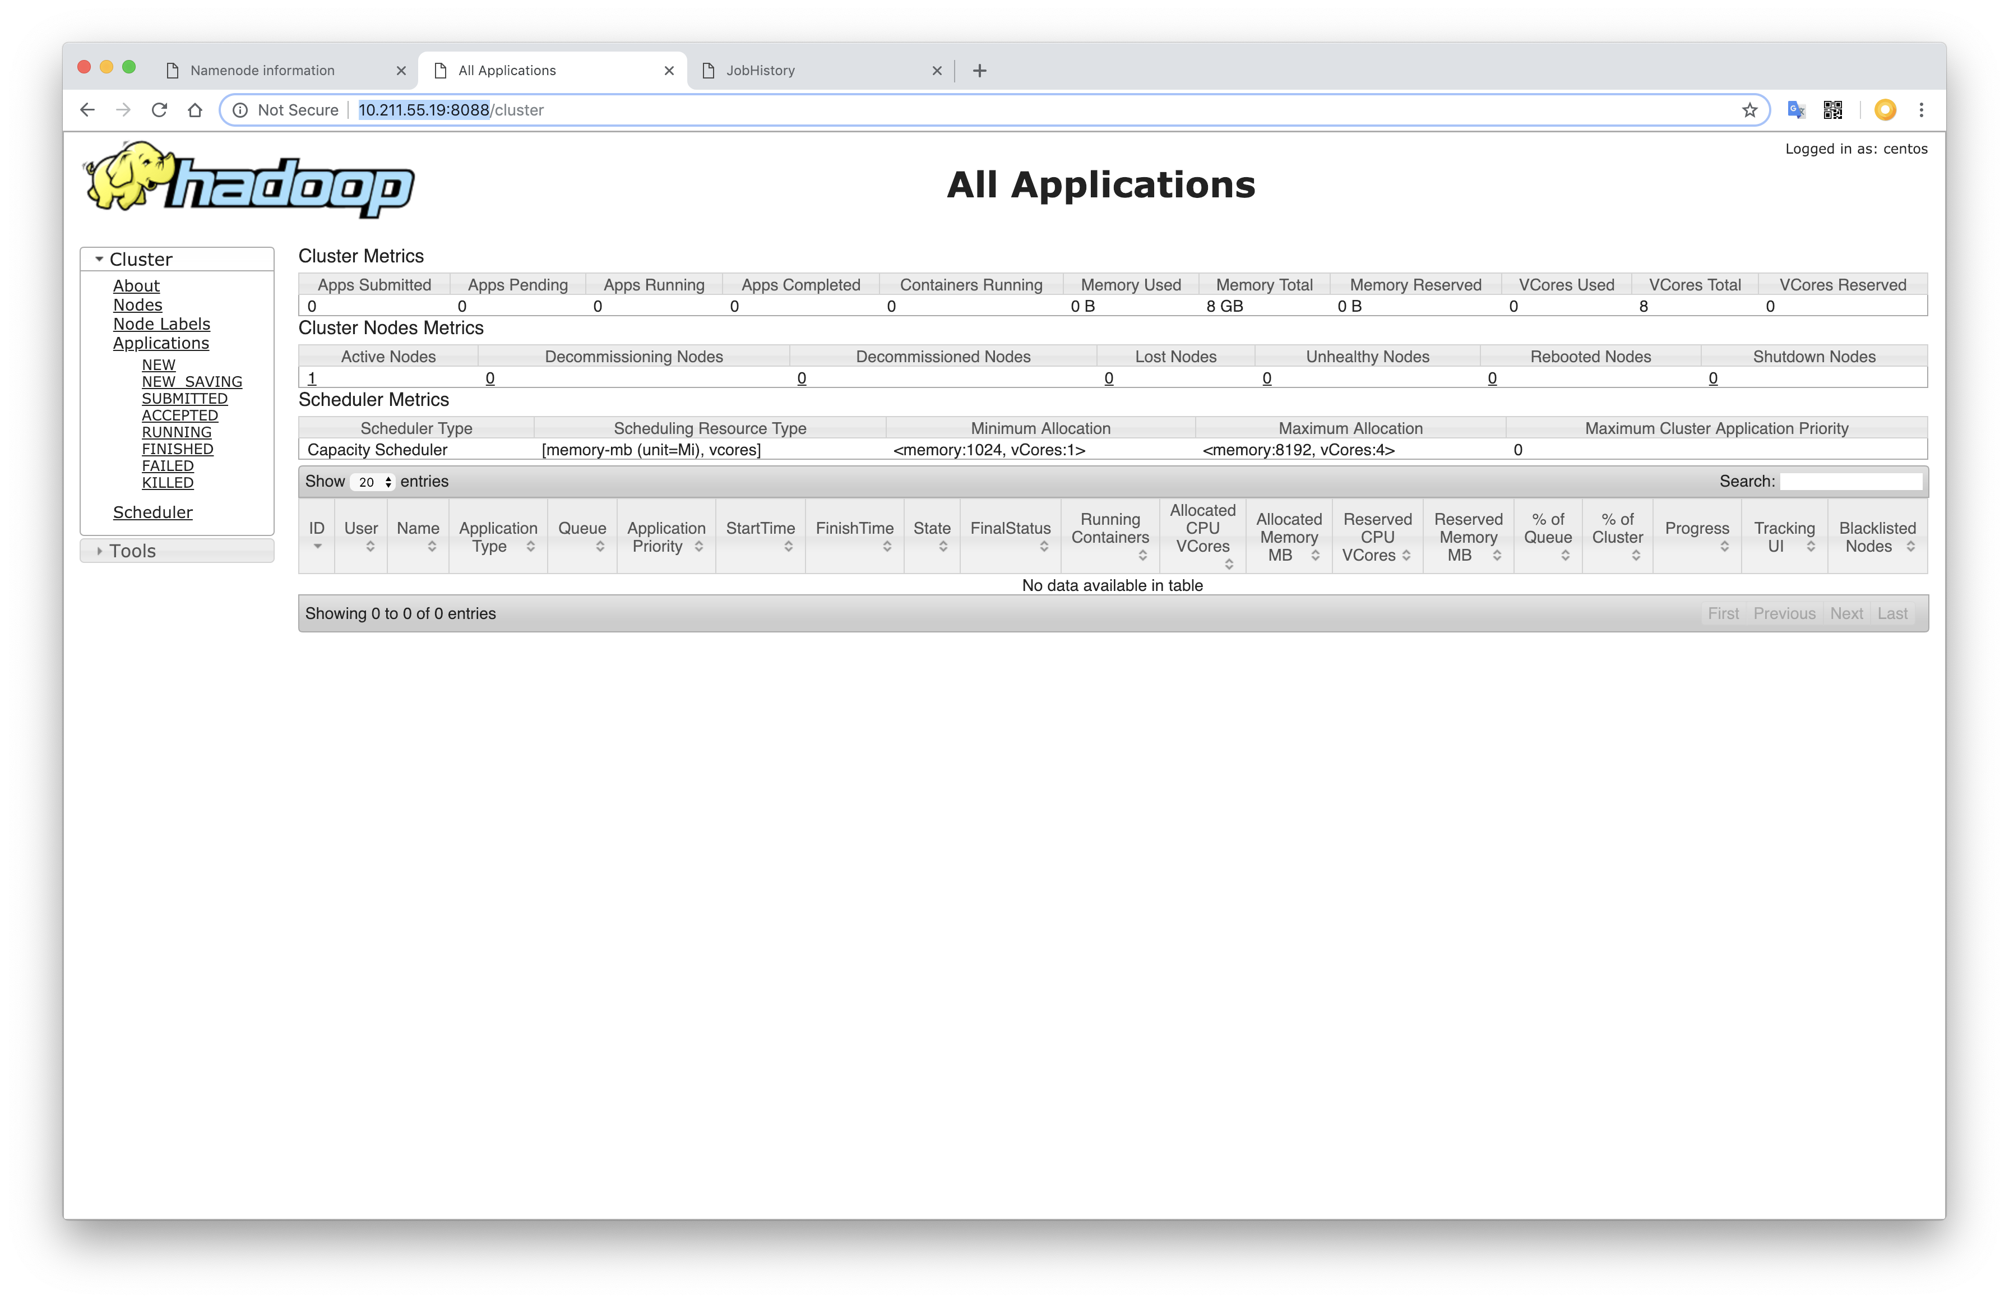Click the browser forward arrow
The width and height of the screenshot is (2009, 1303).
click(123, 110)
